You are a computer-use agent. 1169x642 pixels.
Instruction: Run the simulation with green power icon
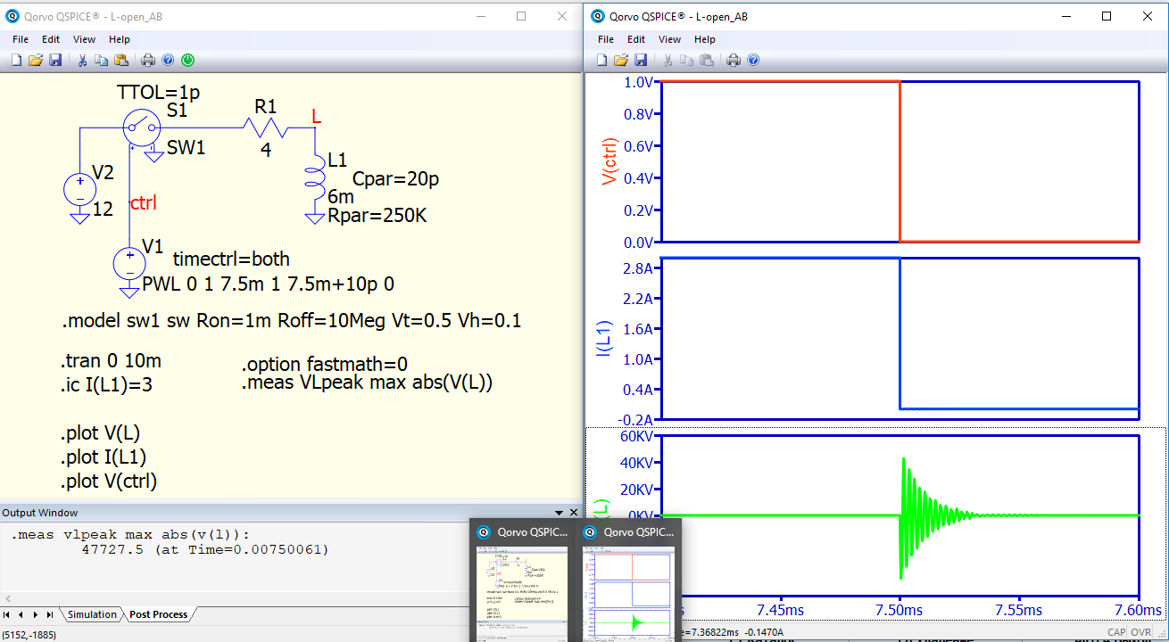187,61
